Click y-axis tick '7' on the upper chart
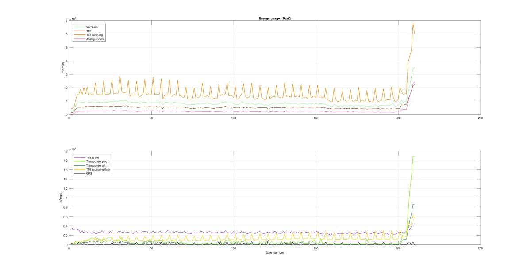Viewport: 531px width, 275px height. [66, 21]
